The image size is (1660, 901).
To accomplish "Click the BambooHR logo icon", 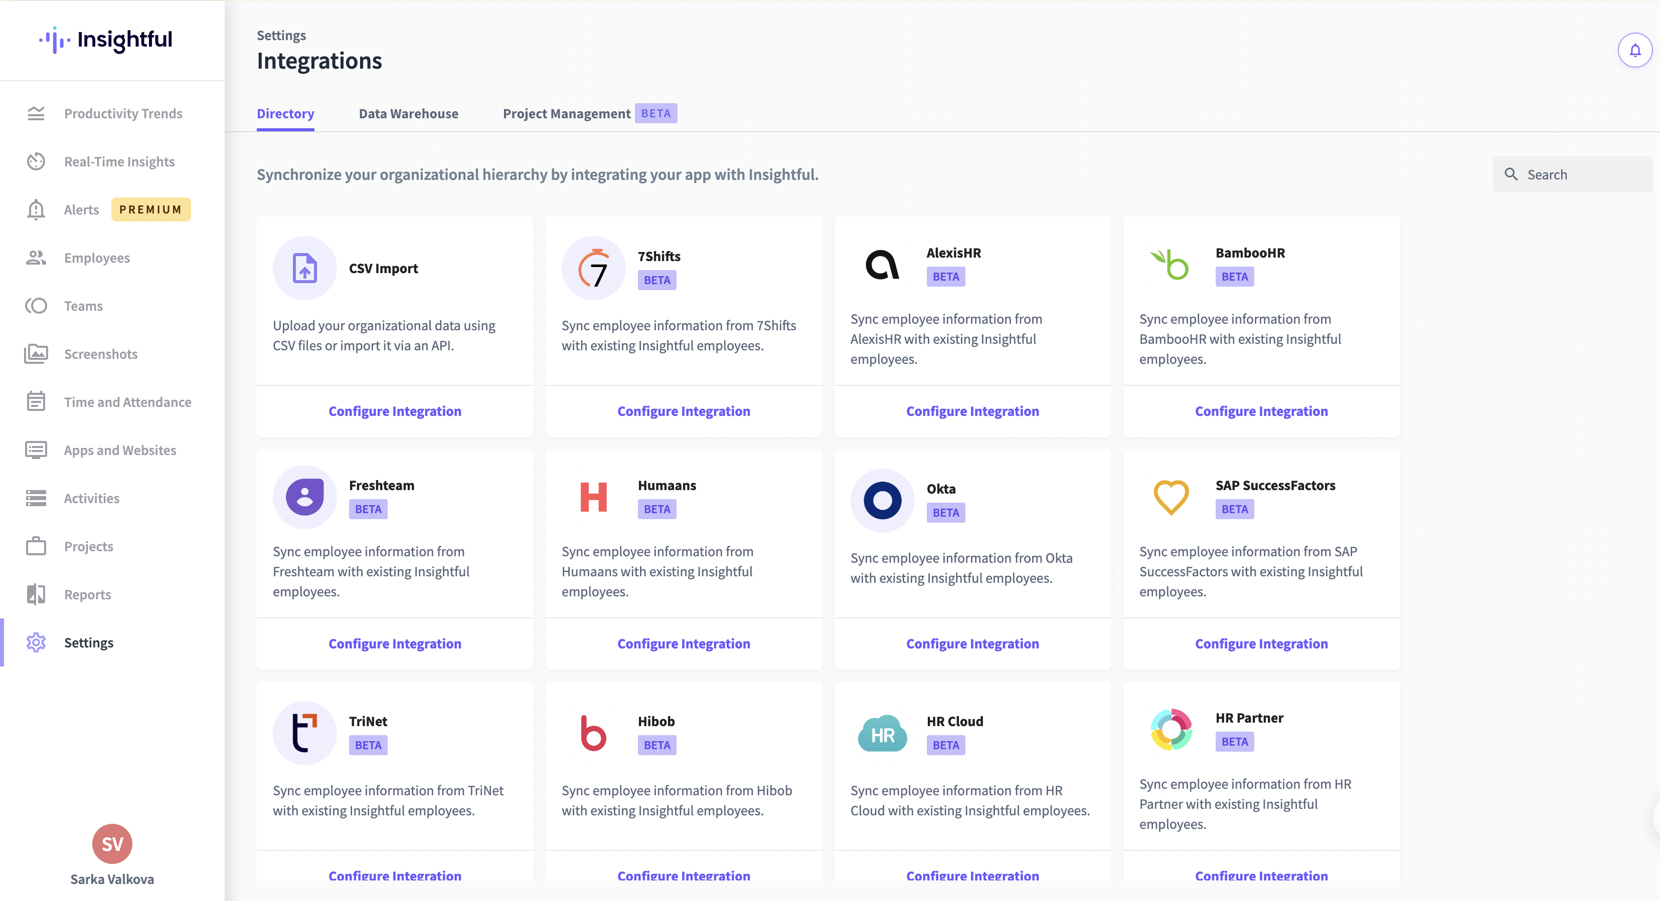I will click(x=1170, y=265).
